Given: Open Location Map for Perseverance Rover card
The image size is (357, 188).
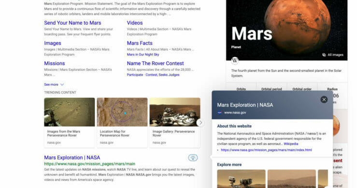Looking at the screenshot, I should click(x=122, y=122).
